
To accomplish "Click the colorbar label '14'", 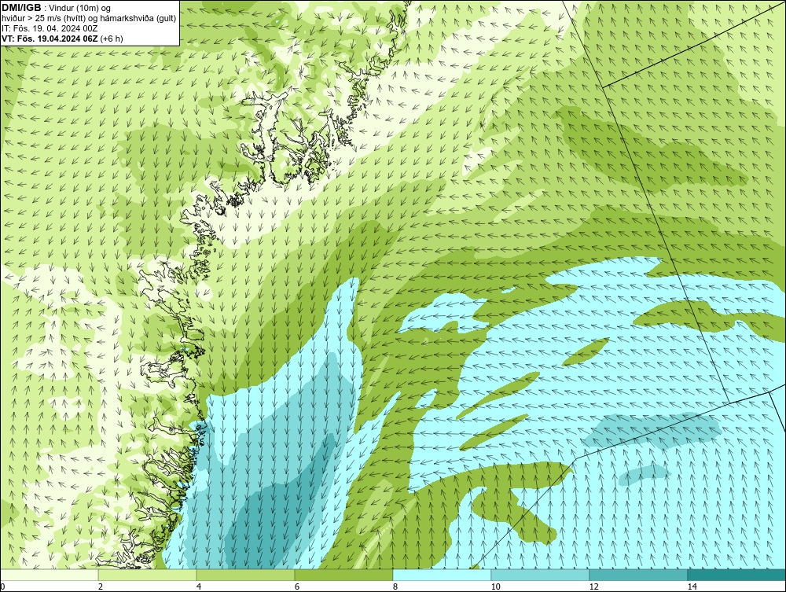I will 692,587.
